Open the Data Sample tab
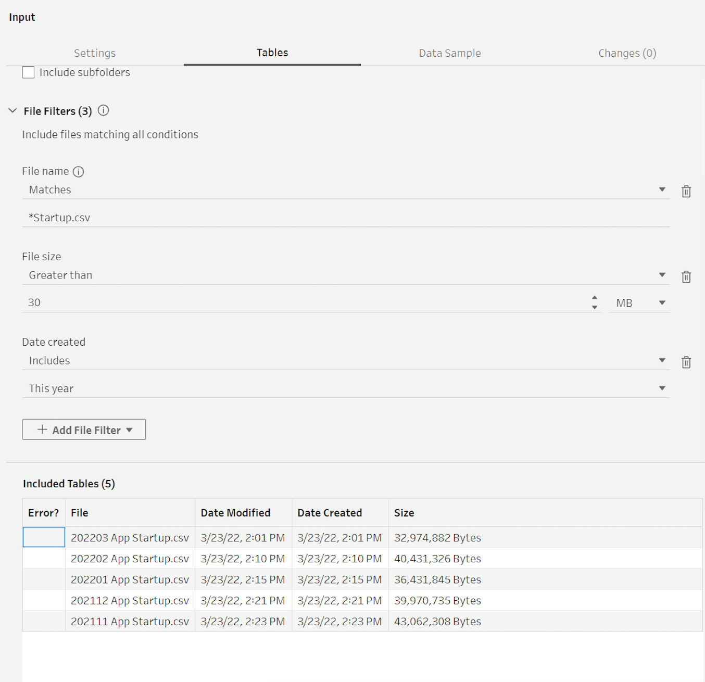 click(449, 53)
